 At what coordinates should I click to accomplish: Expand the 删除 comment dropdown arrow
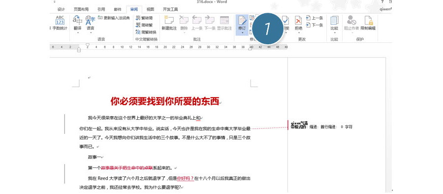click(184, 33)
